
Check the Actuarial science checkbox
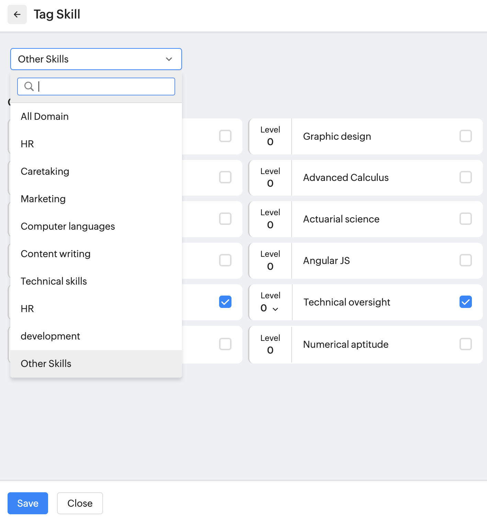pyautogui.click(x=465, y=219)
